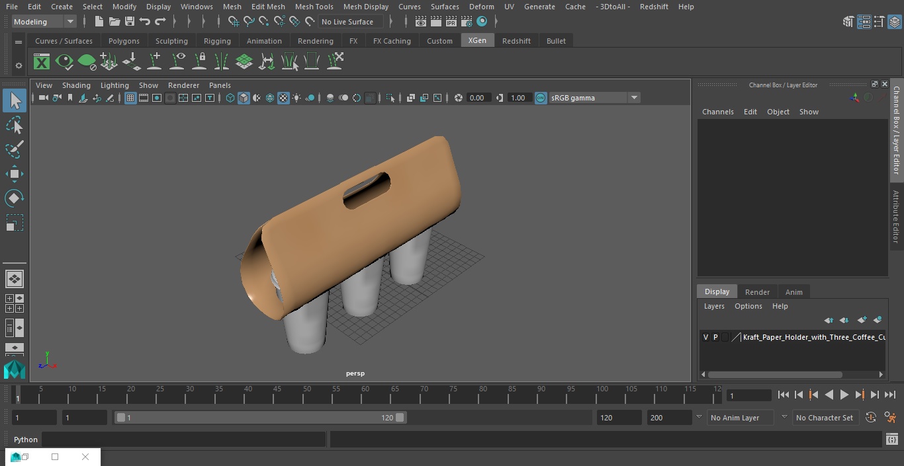Activate the Lasso Select tool

tap(15, 126)
